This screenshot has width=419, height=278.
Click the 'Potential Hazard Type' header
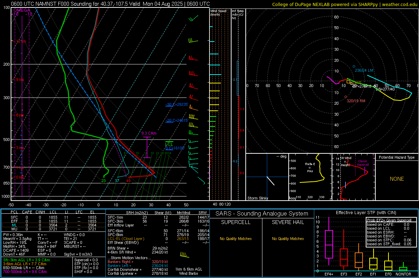[397, 157]
